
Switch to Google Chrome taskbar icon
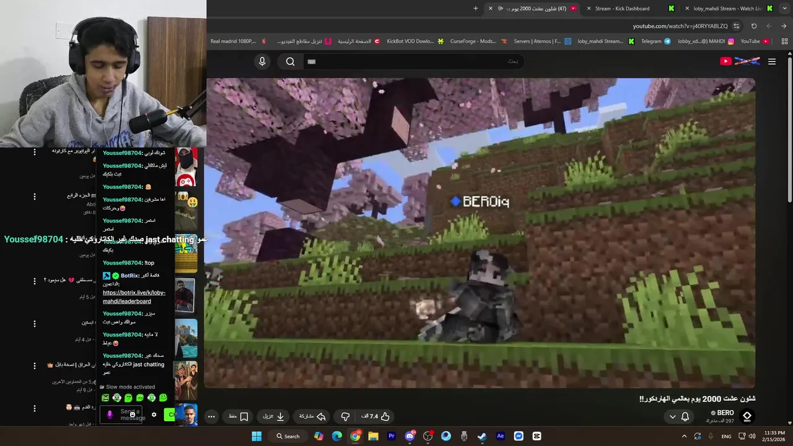355,436
